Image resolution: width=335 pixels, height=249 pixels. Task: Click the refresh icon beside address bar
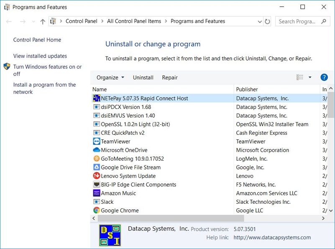[x=267, y=21]
